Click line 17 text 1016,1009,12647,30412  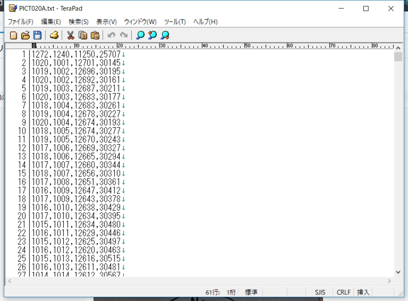tap(76, 190)
